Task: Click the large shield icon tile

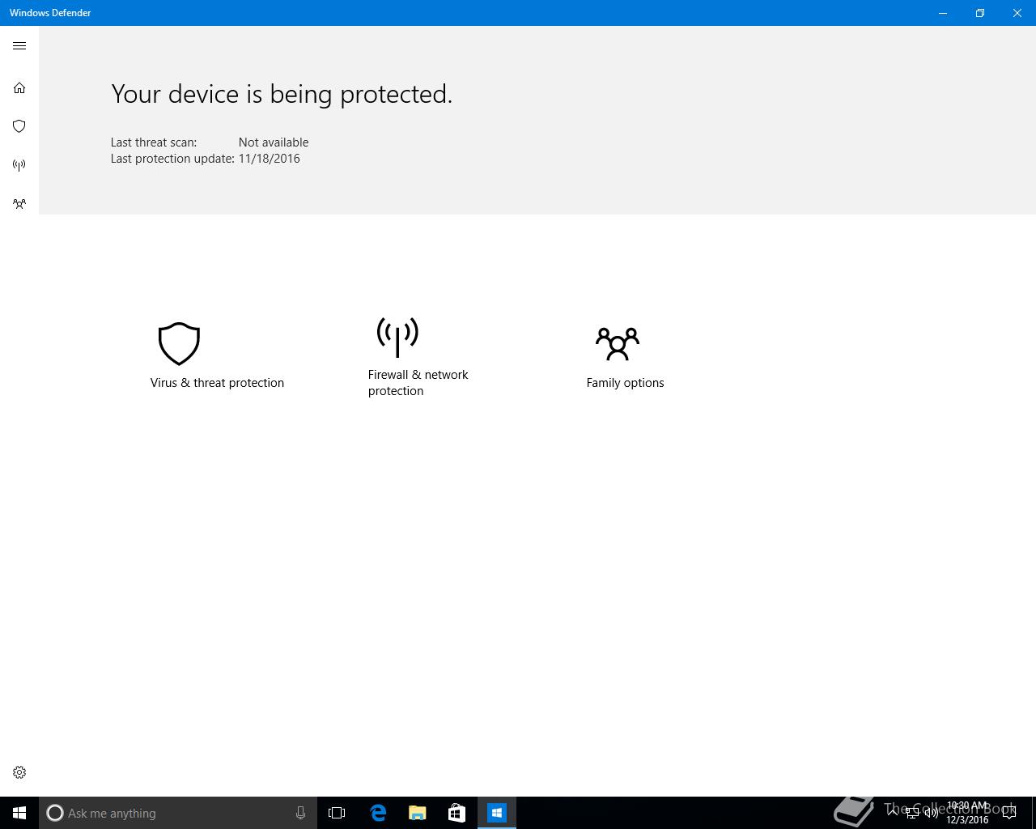Action: point(179,344)
